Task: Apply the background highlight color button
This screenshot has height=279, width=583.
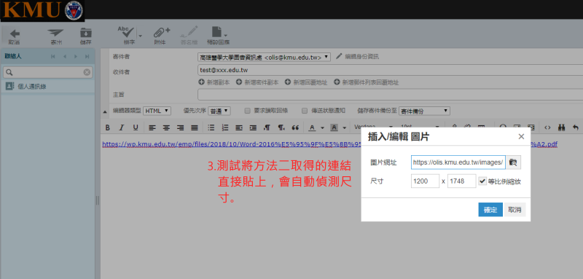Action: 334,127
